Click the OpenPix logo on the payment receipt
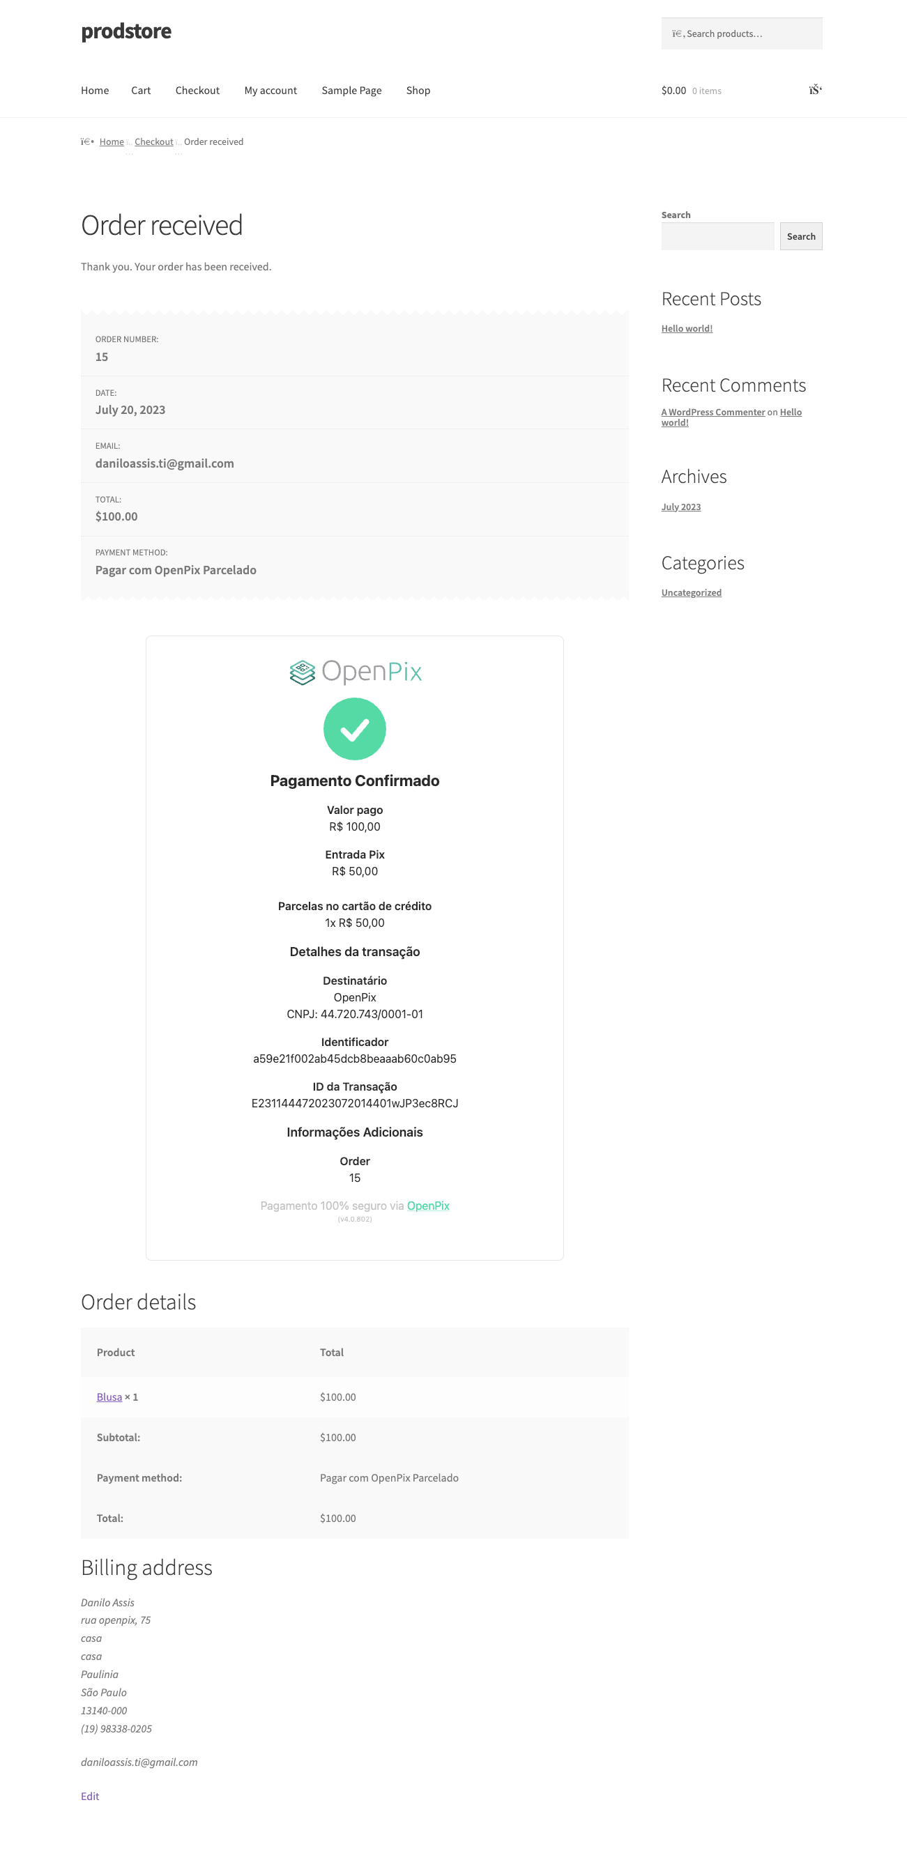Viewport: 907px width, 1876px height. tap(355, 670)
